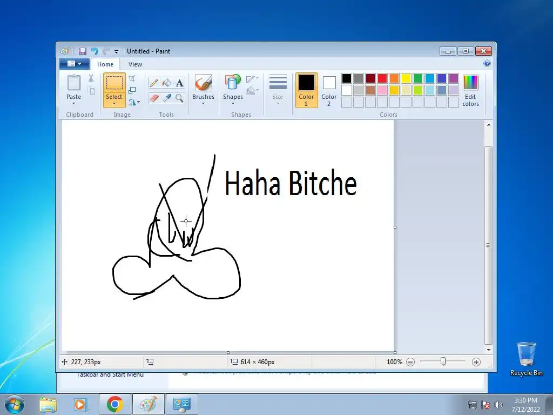This screenshot has width=553, height=415.
Task: Pick the purple color swatch
Action: 454,78
